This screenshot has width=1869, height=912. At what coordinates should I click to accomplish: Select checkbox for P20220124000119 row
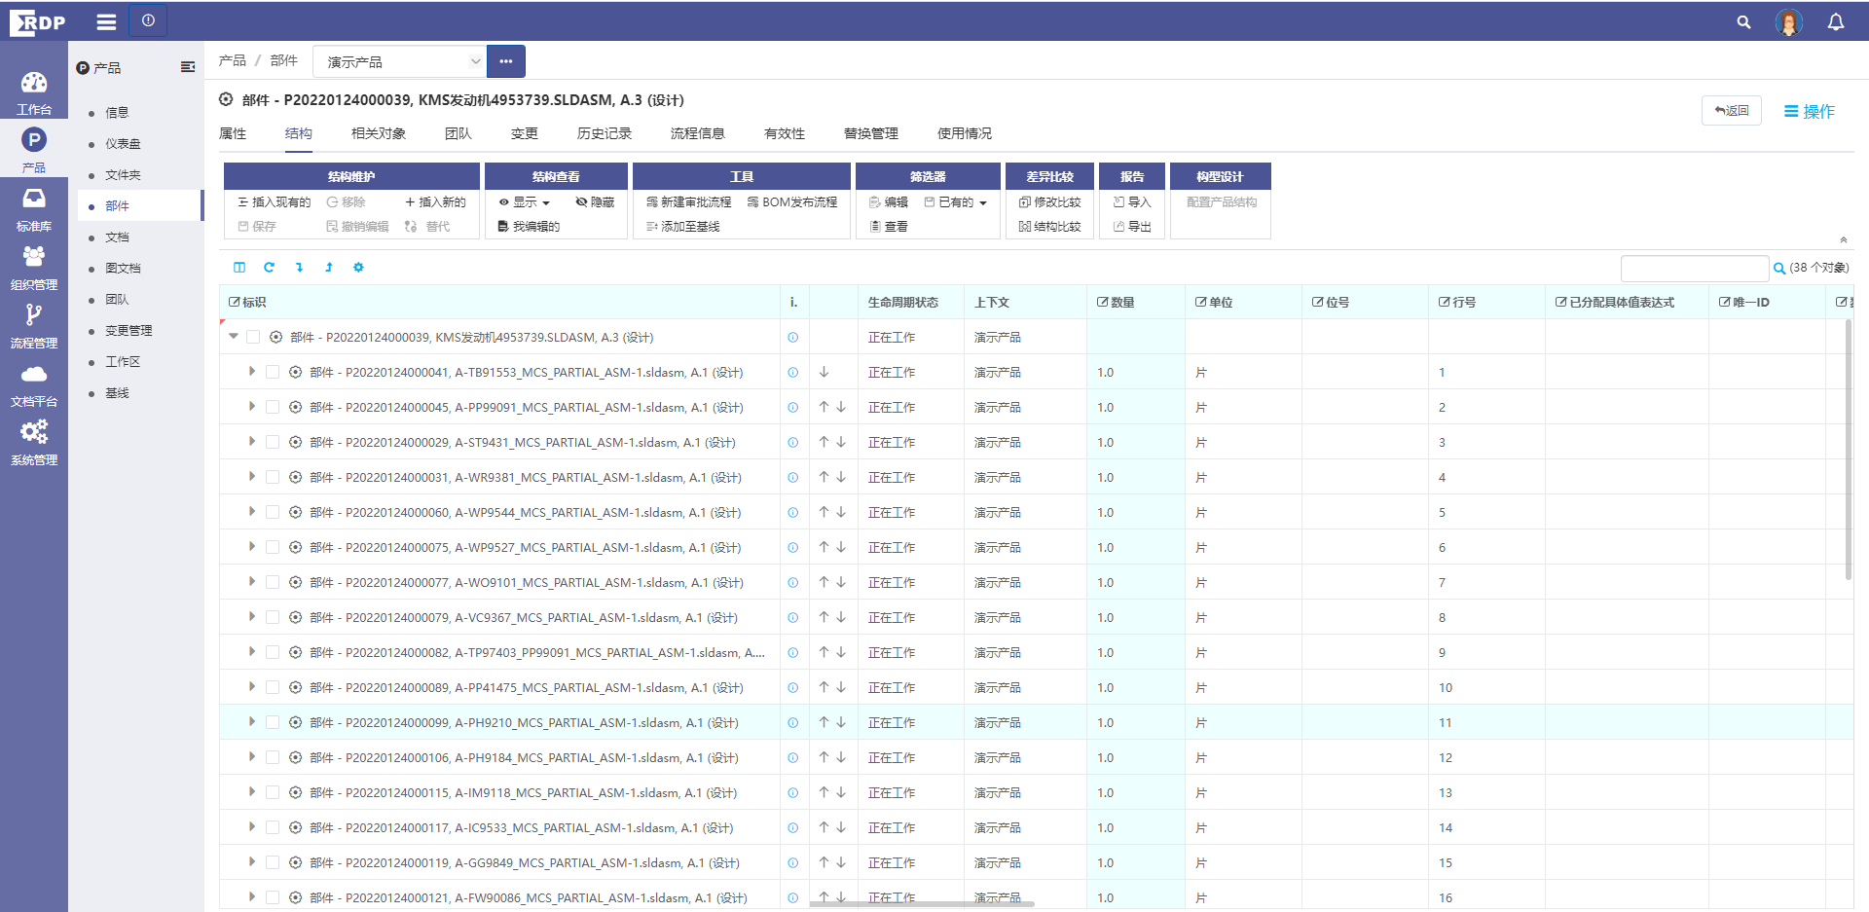point(273,862)
